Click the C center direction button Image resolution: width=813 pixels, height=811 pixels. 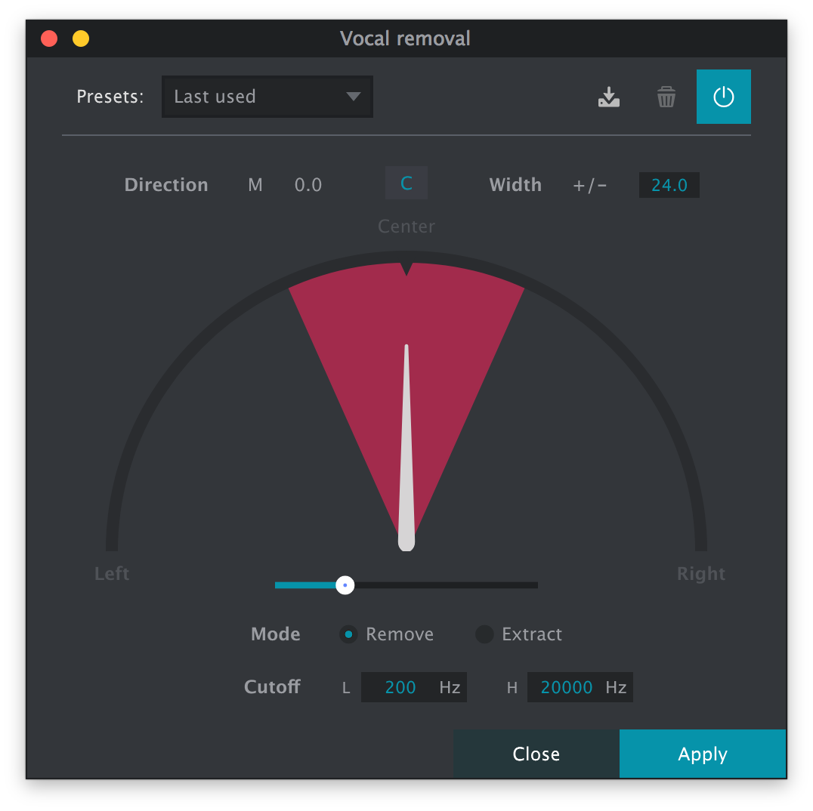pyautogui.click(x=406, y=183)
